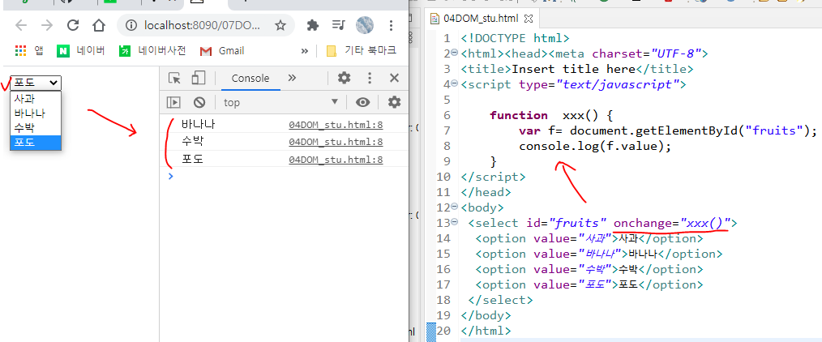
Task: Open the Chrome home page
Action: click(99, 25)
